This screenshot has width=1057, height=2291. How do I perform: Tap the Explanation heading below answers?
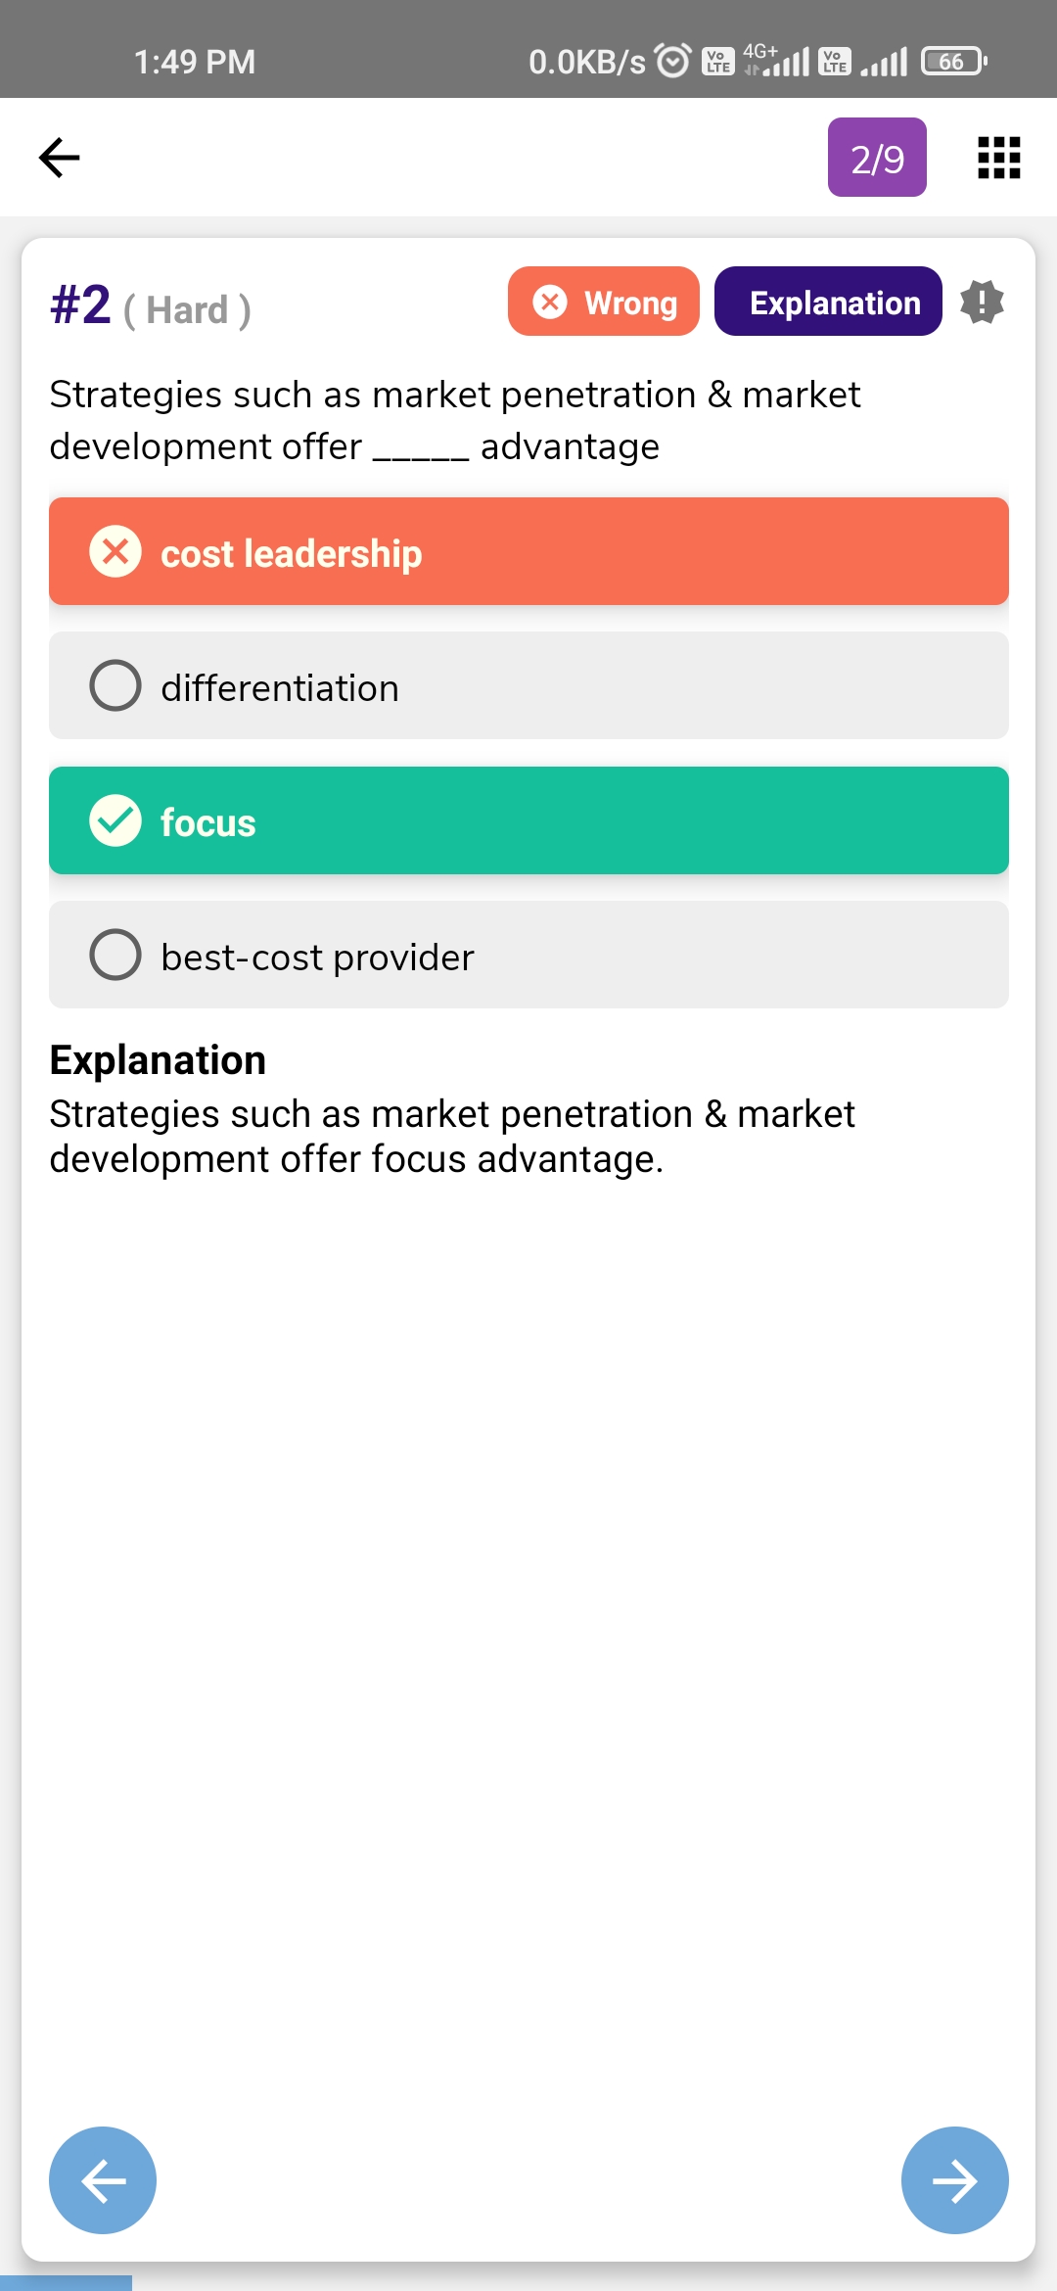point(158,1060)
